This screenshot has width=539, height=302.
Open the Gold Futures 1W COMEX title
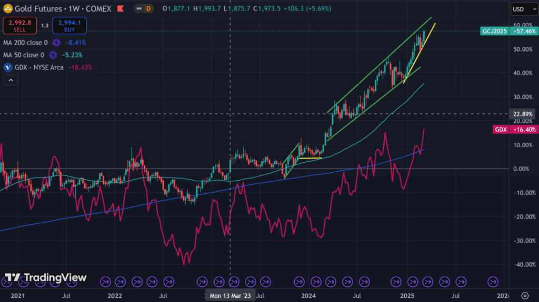point(63,8)
